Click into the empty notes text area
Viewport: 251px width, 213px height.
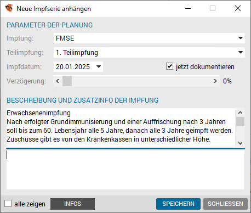[125, 170]
